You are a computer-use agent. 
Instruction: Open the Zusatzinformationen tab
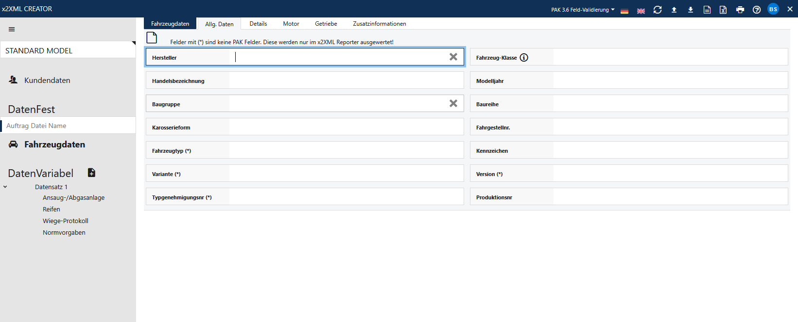coord(379,24)
